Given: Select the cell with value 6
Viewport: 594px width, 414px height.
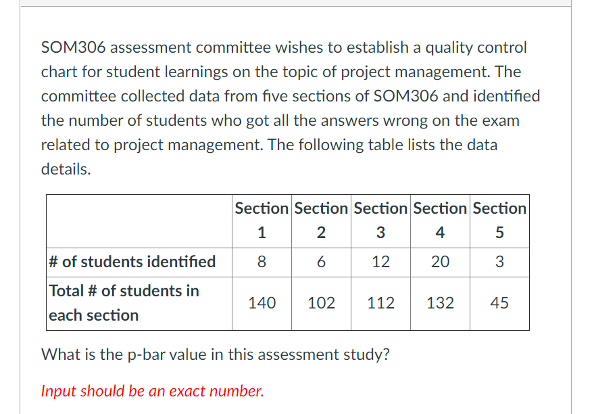Looking at the screenshot, I should (x=321, y=262).
